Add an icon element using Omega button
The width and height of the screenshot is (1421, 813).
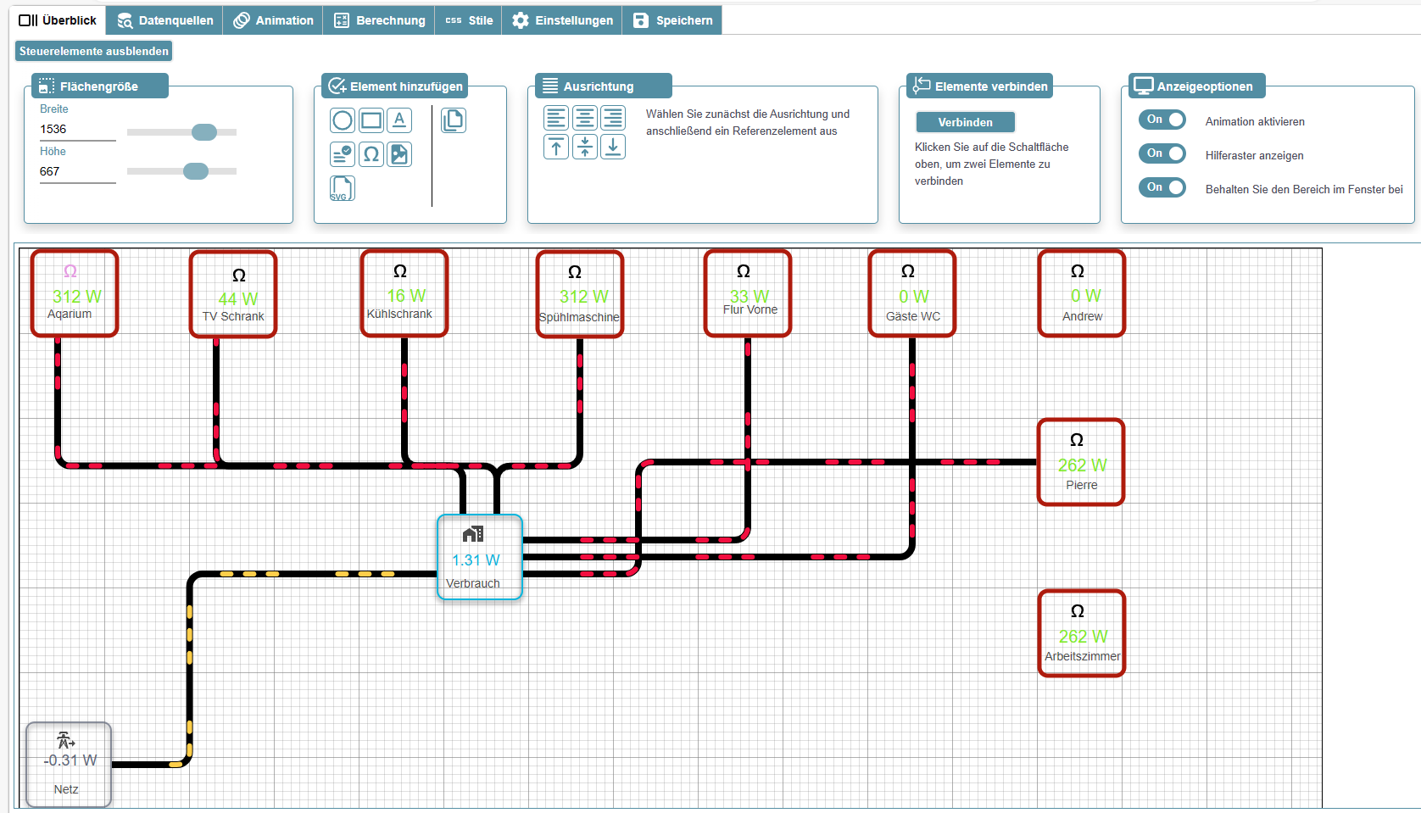371,154
